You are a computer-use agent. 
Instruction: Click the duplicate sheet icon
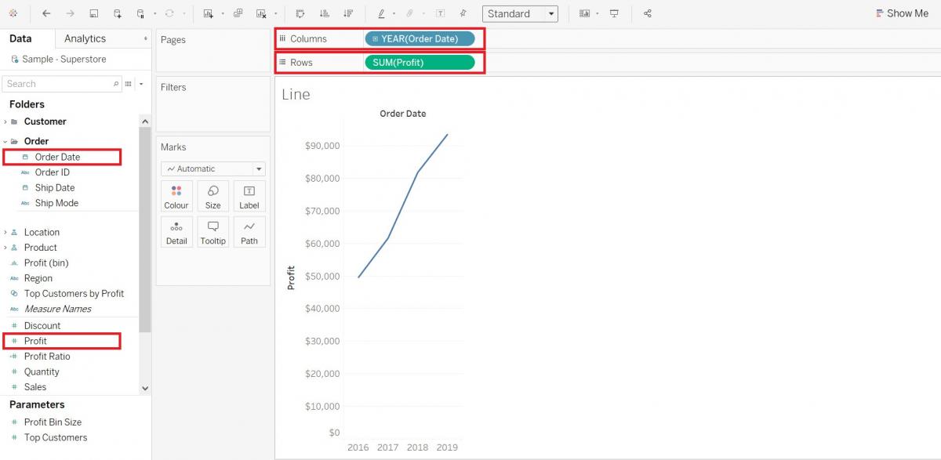tap(238, 13)
